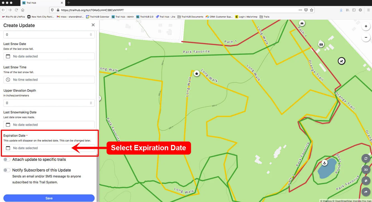Toggle Attach update to specific trails

tap(7, 159)
